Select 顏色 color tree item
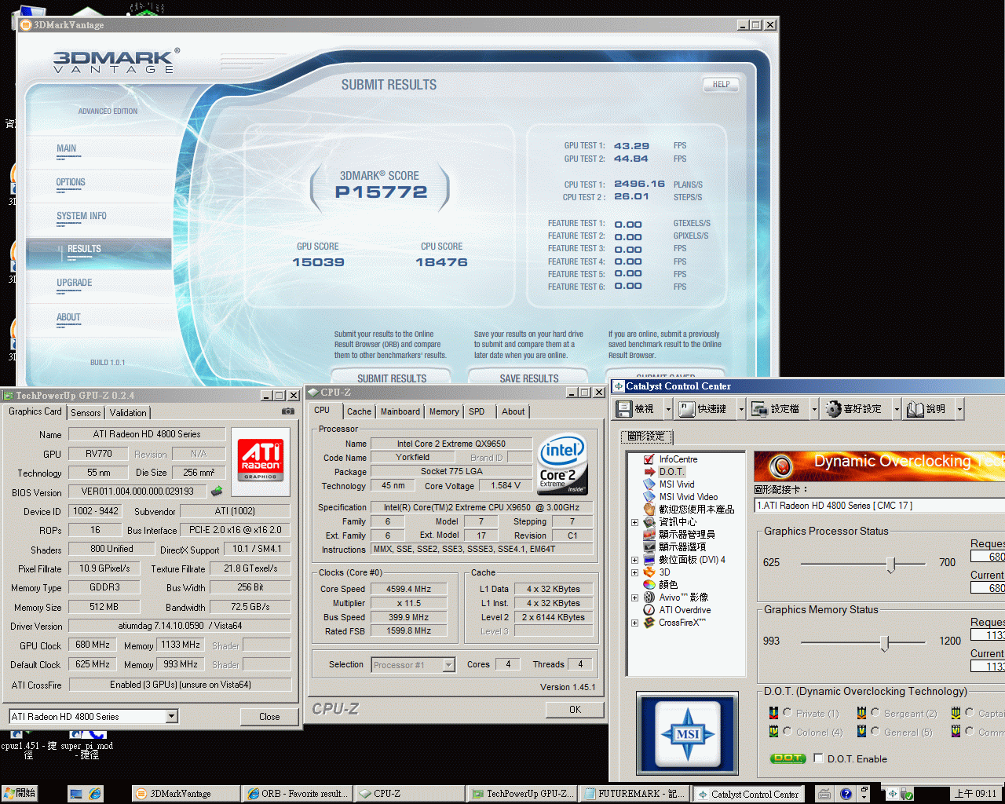The height and width of the screenshot is (804, 1005). pos(668,585)
